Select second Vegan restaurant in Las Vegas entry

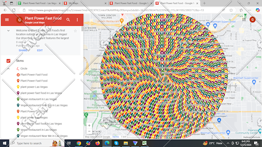click(39, 130)
